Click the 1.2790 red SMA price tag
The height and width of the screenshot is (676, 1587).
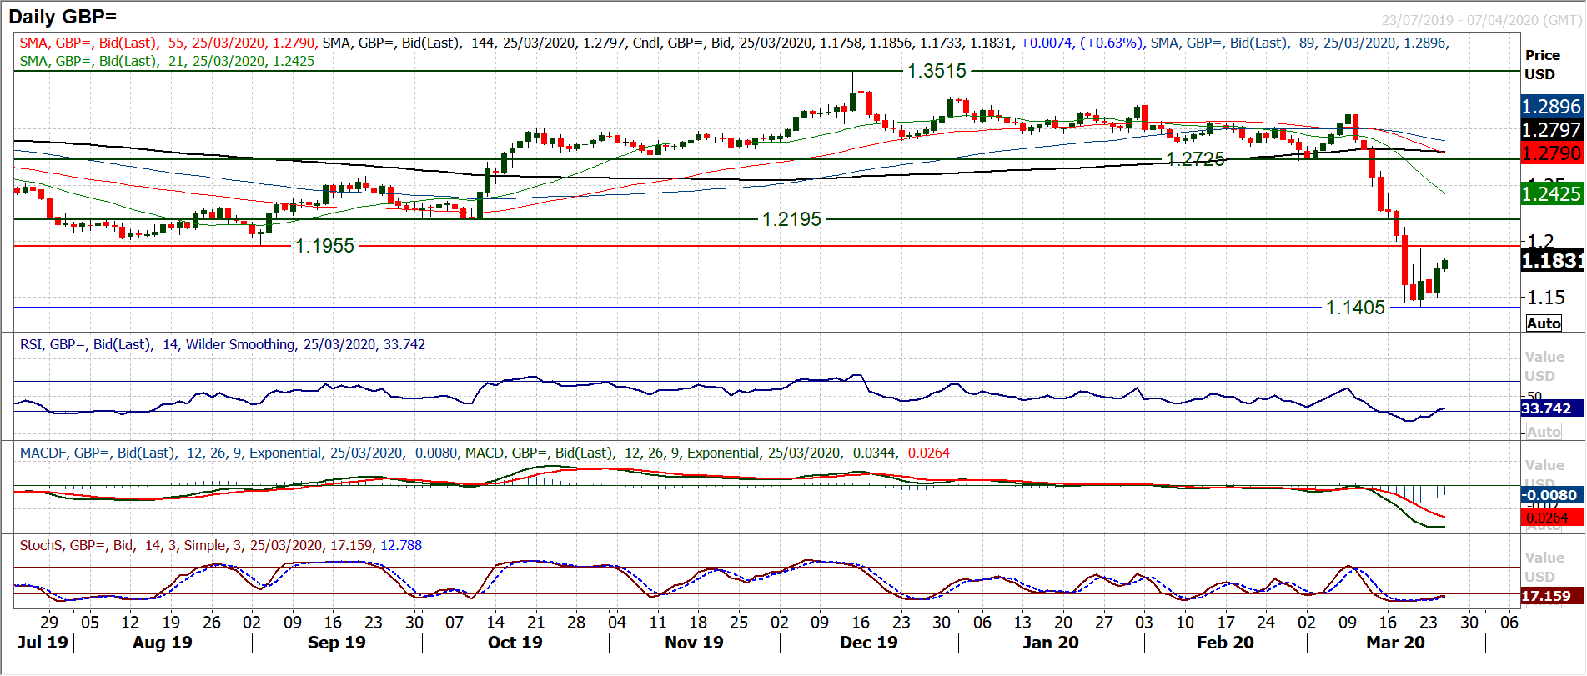coord(1551,153)
